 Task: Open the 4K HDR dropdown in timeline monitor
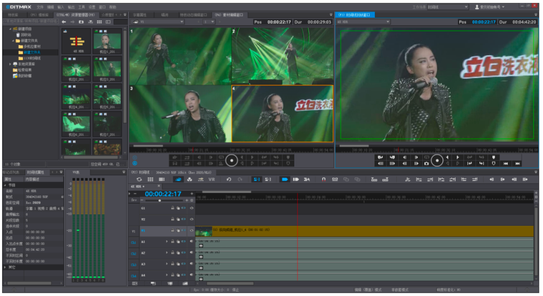(x=364, y=22)
